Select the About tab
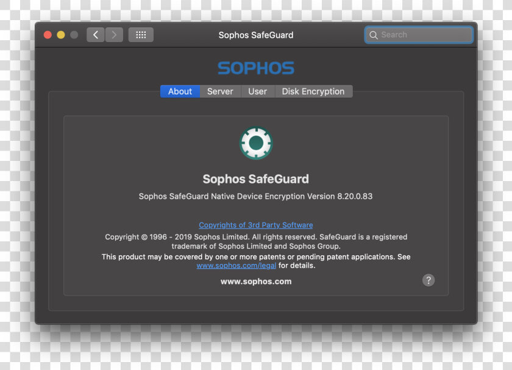 pyautogui.click(x=180, y=91)
